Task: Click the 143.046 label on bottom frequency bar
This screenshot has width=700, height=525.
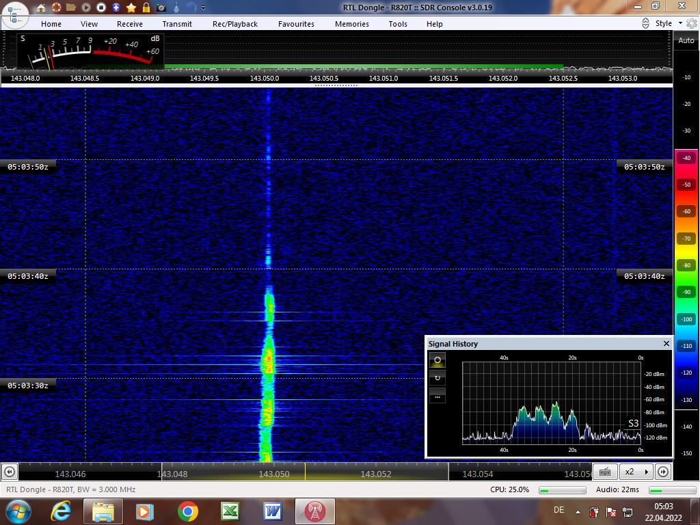Action: coord(70,474)
